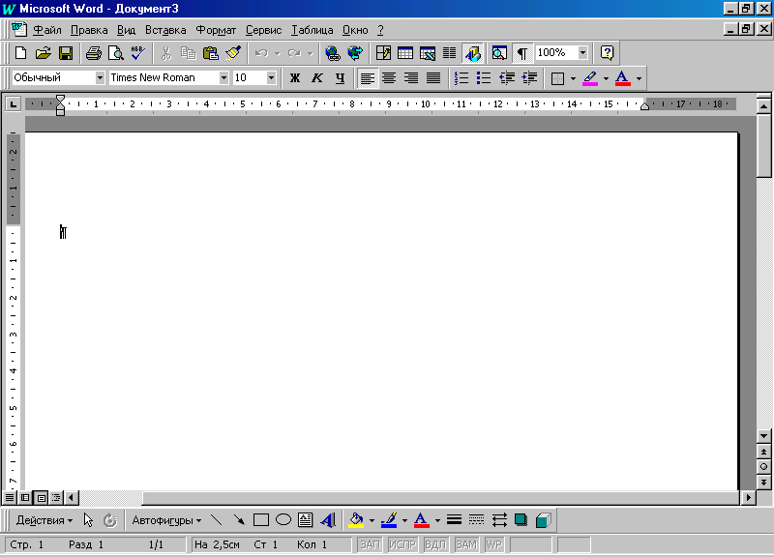Save document with the floppy disk icon

66,53
